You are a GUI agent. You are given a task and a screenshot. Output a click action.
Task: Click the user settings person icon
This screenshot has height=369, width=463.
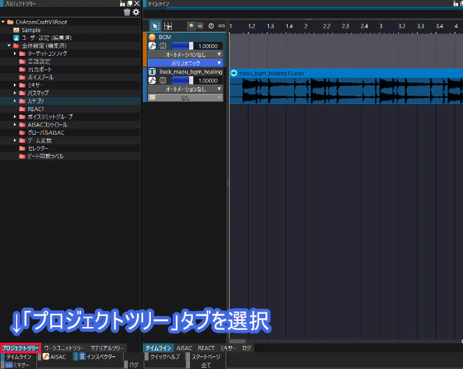16,38
